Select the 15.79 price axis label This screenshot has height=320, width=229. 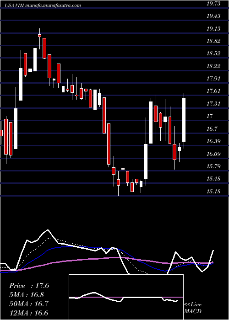click(x=213, y=166)
